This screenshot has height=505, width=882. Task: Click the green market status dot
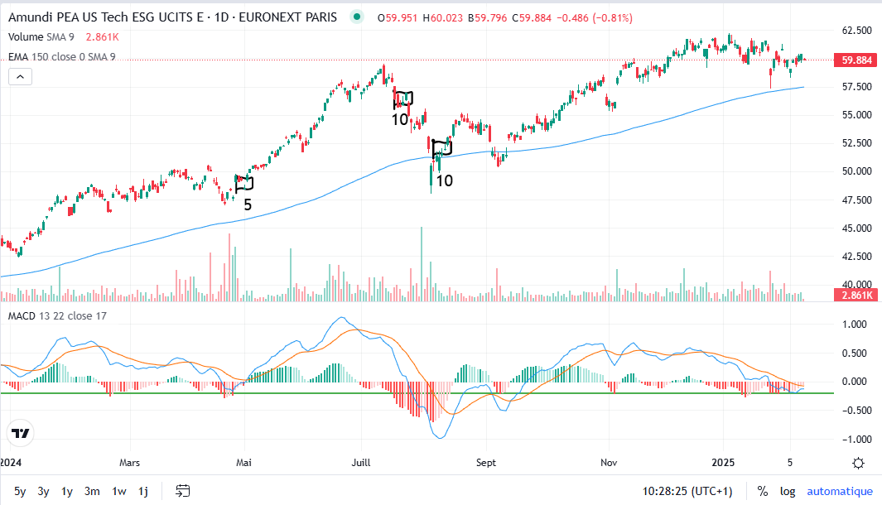pos(357,17)
